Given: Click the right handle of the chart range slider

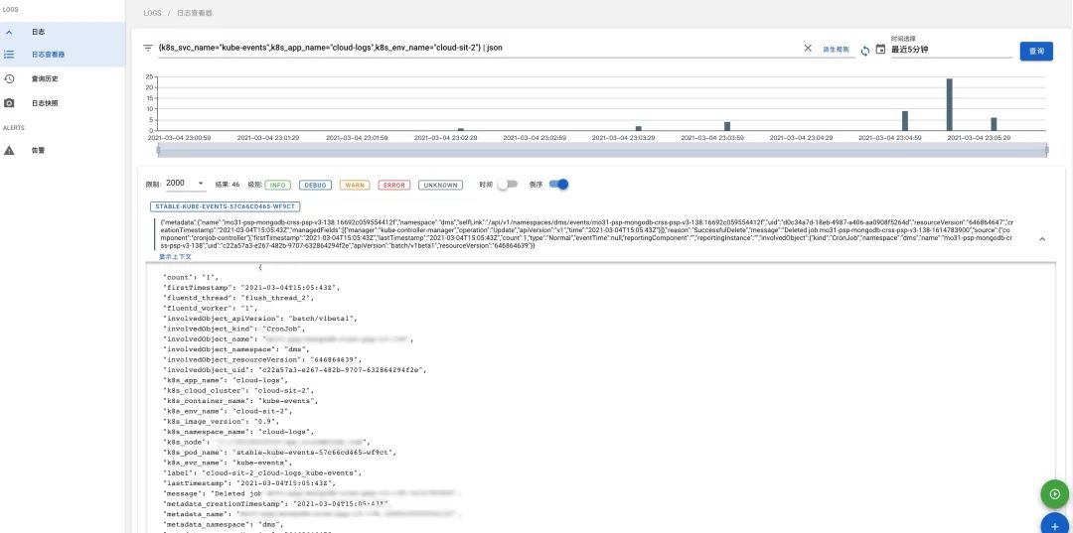Looking at the screenshot, I should coord(1046,150).
